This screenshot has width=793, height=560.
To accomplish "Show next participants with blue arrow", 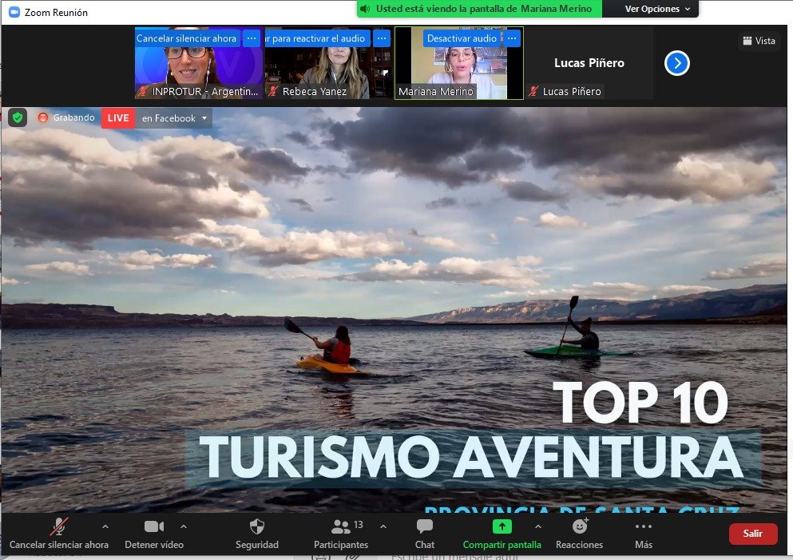I will tap(676, 63).
